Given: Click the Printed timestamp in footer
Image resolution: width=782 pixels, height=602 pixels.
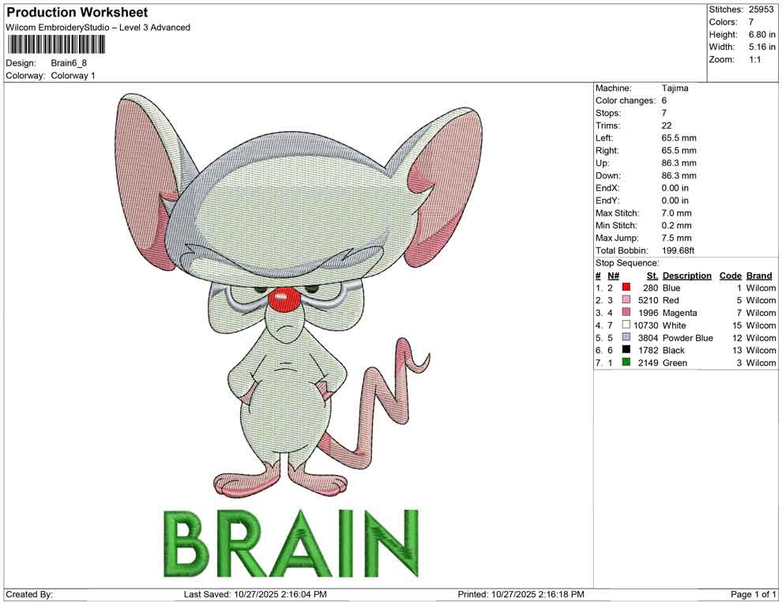Looking at the screenshot, I should (521, 594).
